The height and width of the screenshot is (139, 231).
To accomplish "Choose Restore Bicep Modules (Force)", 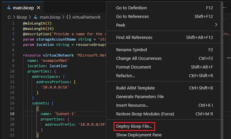I will 165,114.
